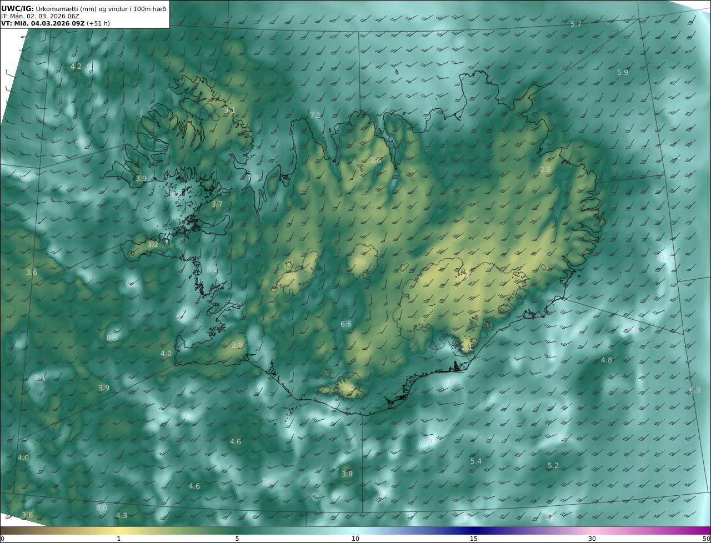The height and width of the screenshot is (543, 711).
Task: Click the 5.4 value on the map
Action: click(x=476, y=461)
